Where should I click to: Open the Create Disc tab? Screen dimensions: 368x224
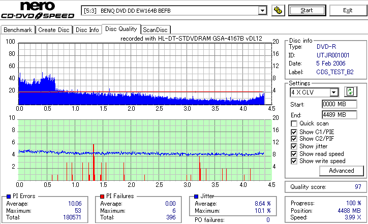tap(54, 30)
